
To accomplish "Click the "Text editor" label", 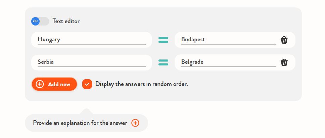I will [66, 21].
